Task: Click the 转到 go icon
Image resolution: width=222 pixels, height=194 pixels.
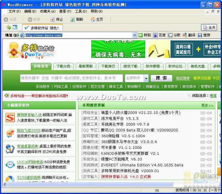Action: tap(141, 35)
